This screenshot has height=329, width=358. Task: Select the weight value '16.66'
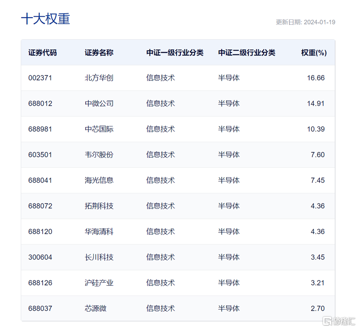click(x=316, y=78)
